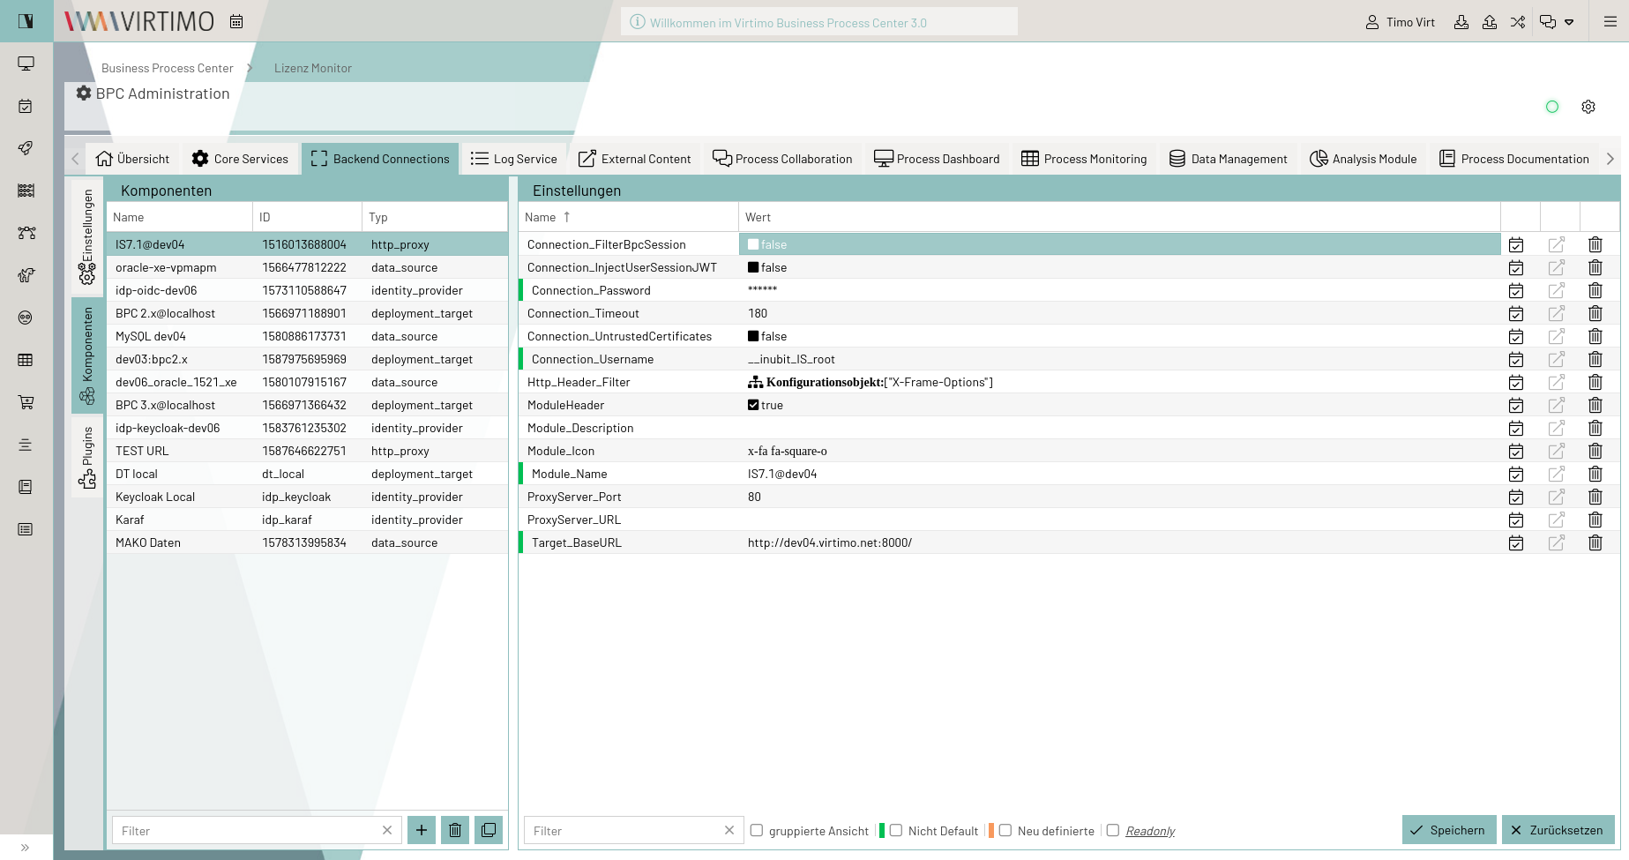Image resolution: width=1629 pixels, height=860 pixels.
Task: Delete the Target_BaseURL setting
Action: tap(1595, 542)
